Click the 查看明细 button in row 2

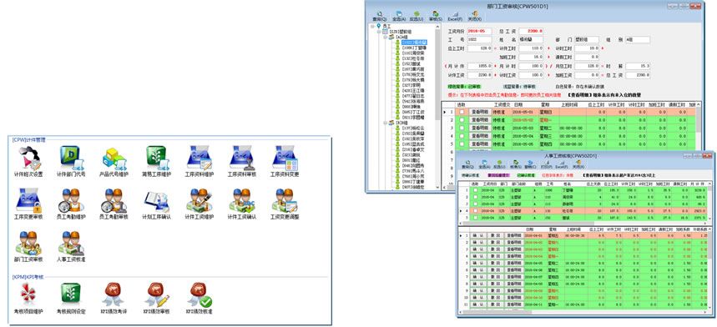click(480, 119)
